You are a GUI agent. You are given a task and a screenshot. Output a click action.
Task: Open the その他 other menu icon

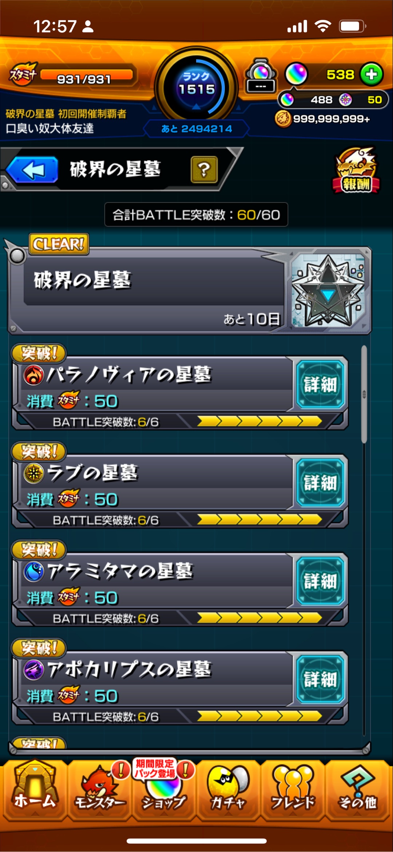[357, 789]
